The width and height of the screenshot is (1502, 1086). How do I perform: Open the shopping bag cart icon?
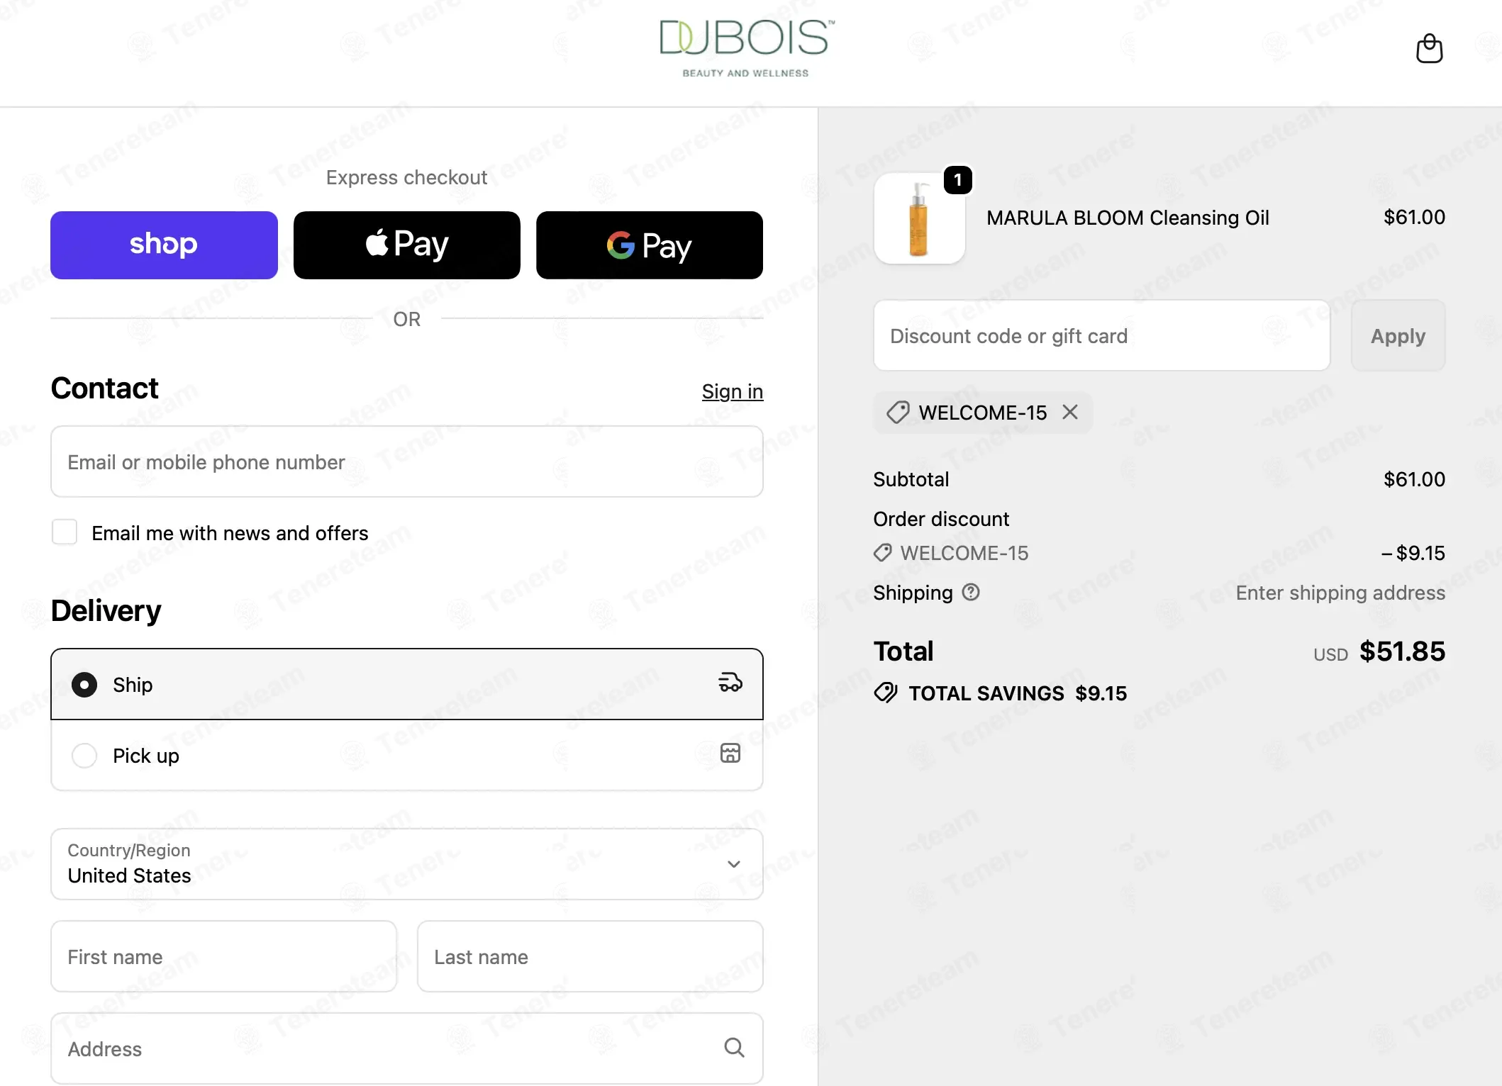tap(1429, 49)
